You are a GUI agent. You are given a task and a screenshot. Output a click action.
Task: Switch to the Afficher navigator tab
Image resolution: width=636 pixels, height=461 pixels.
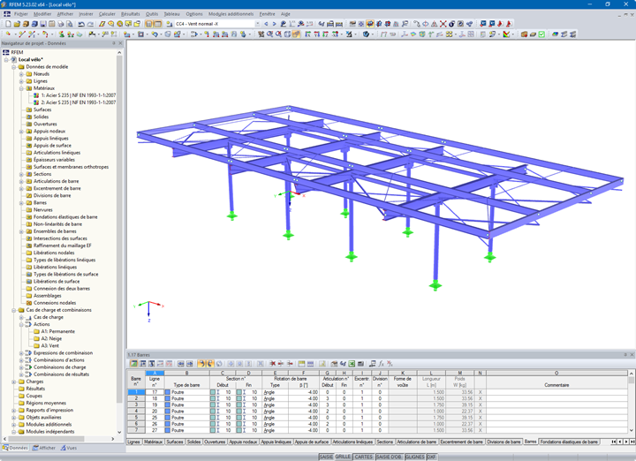[44, 448]
